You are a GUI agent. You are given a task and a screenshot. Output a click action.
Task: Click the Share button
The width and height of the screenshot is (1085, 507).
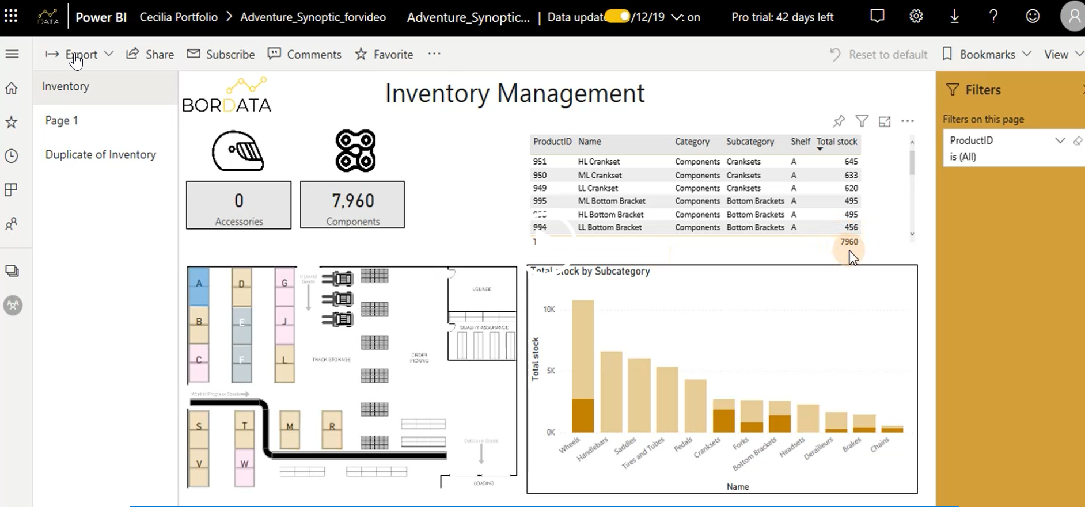coord(150,54)
